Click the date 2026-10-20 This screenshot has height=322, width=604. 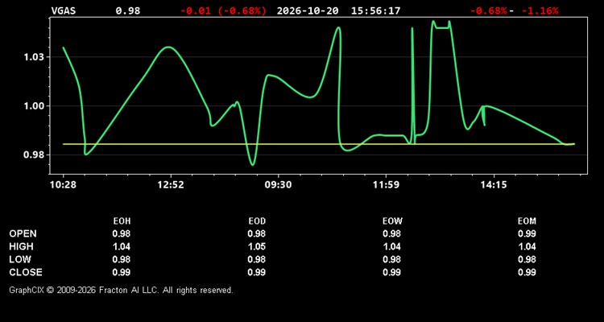(x=308, y=10)
